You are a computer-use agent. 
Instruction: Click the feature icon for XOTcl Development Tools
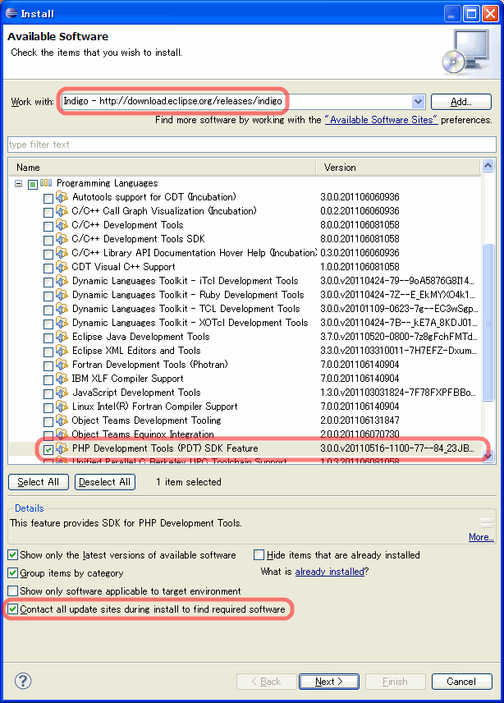(62, 323)
